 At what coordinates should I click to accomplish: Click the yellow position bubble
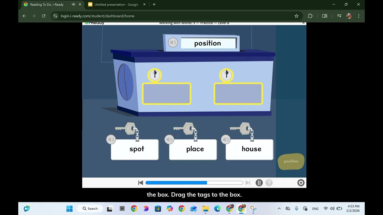click(x=291, y=162)
